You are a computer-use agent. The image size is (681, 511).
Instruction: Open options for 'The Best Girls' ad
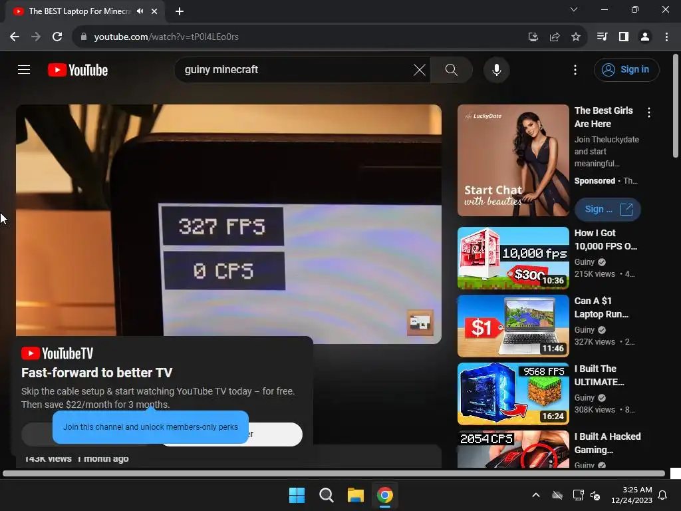tap(649, 112)
